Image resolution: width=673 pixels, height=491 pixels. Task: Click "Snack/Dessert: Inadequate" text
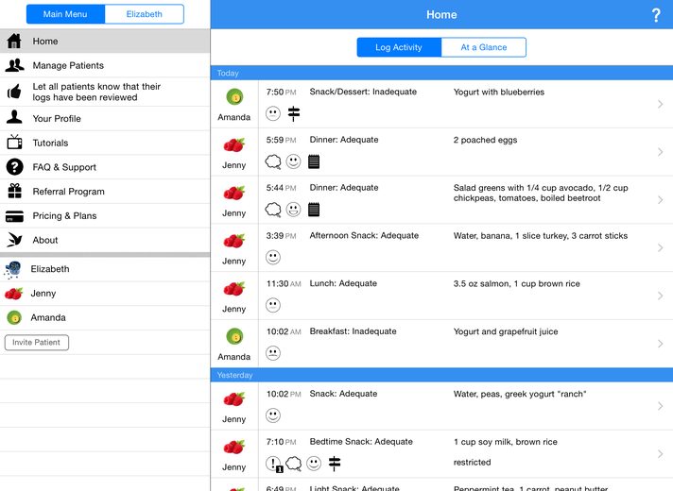point(363,92)
